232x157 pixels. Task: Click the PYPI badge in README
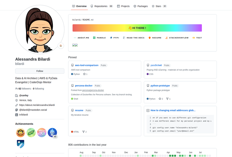(x=114, y=38)
